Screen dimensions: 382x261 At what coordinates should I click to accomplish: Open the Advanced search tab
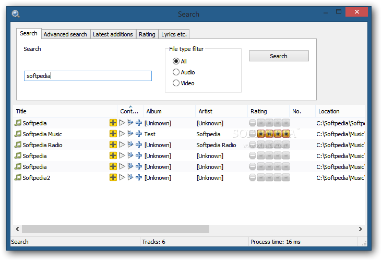[x=65, y=34]
